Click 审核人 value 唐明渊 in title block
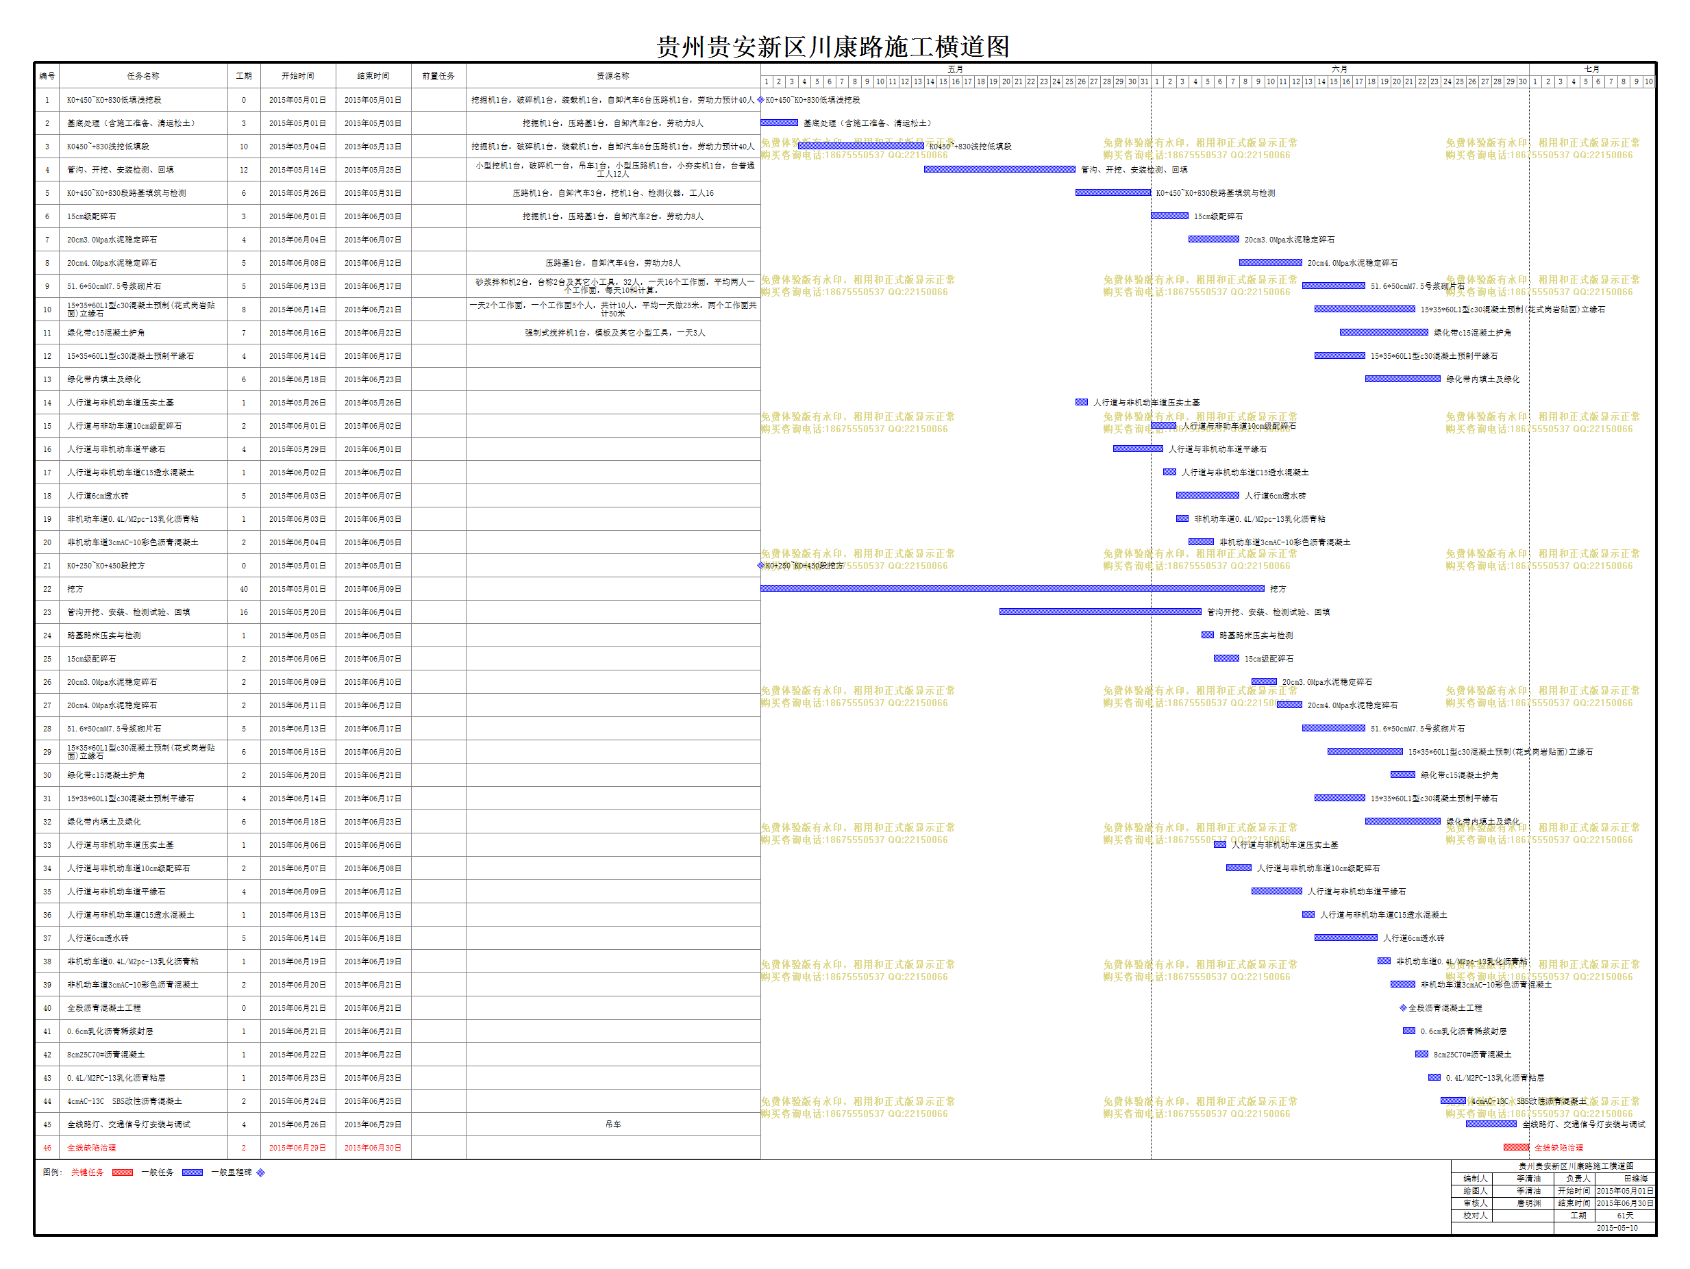Image resolution: width=1690 pixels, height=1269 pixels. 1529,1203
